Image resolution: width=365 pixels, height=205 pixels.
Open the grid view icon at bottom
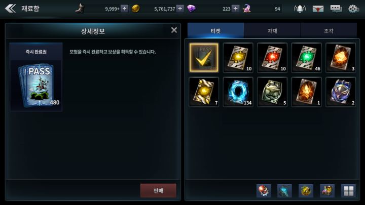pyautogui.click(x=348, y=191)
